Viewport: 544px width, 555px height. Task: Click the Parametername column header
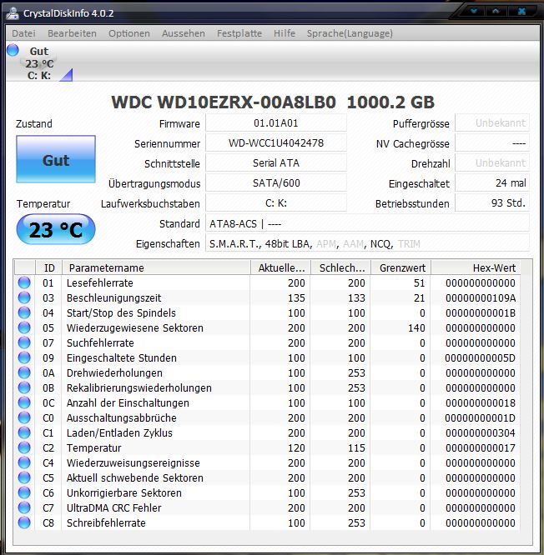(x=156, y=267)
